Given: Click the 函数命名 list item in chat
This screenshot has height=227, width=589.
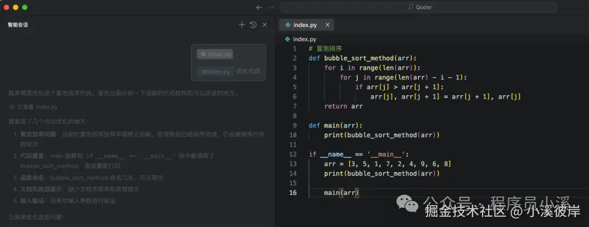Looking at the screenshot, I should [x=88, y=177].
